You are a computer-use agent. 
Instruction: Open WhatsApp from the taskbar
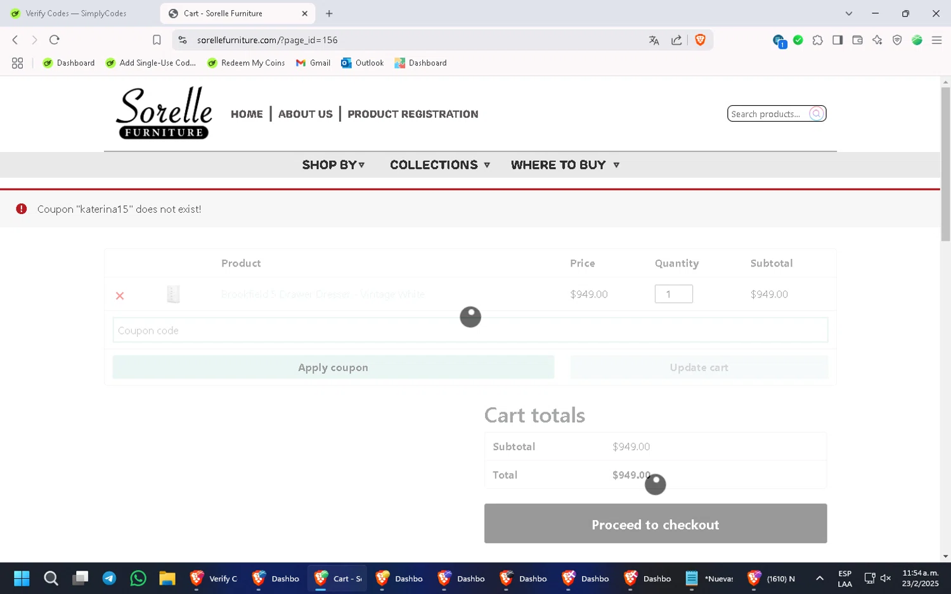[138, 578]
